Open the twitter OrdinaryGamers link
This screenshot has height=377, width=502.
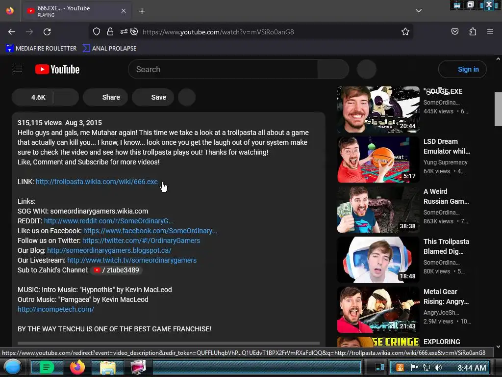[141, 241]
